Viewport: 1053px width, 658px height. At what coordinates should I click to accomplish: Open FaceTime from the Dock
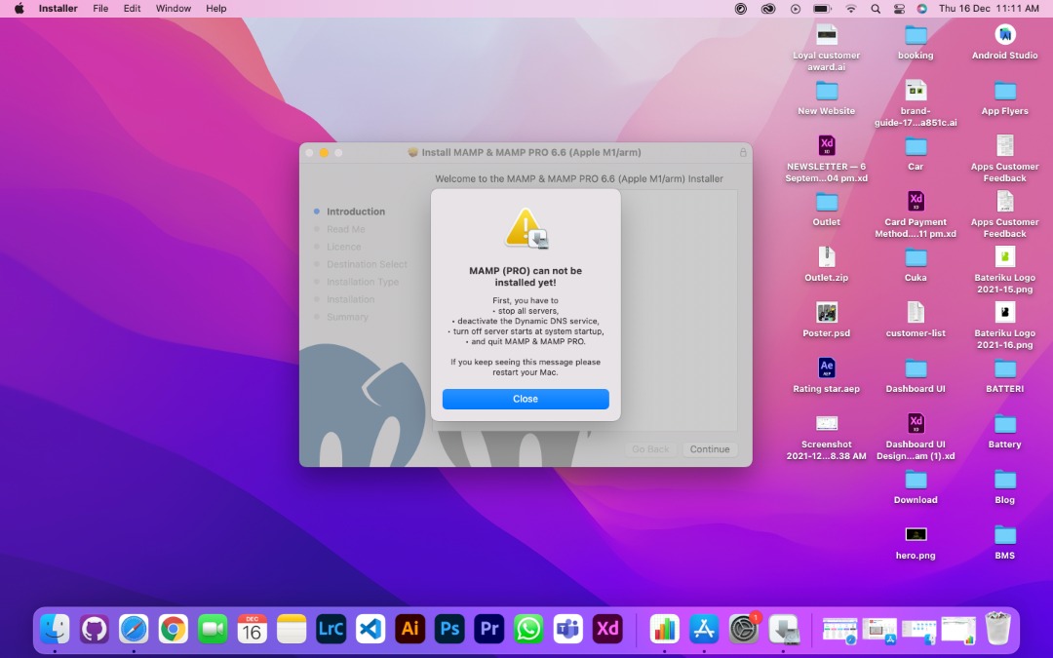tap(213, 629)
